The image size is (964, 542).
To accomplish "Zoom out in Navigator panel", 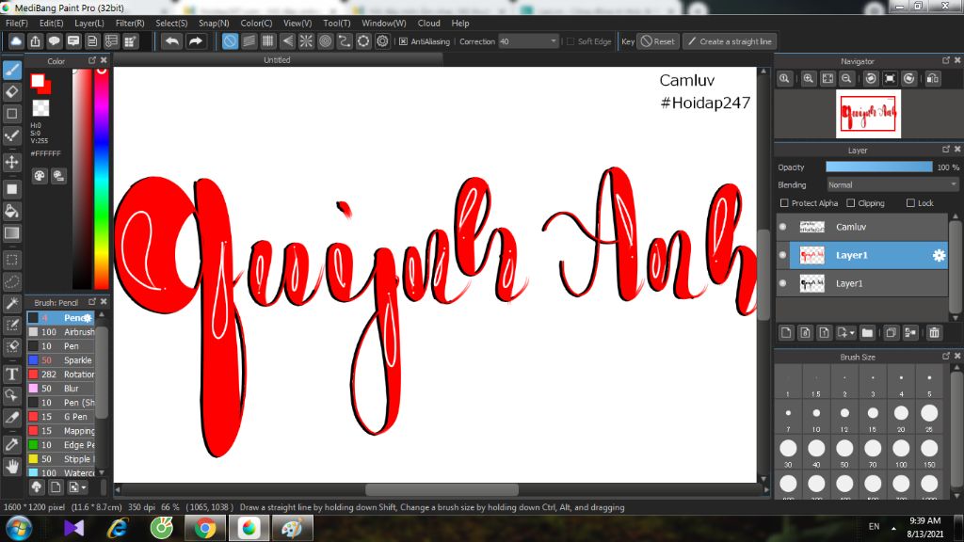I will [846, 79].
